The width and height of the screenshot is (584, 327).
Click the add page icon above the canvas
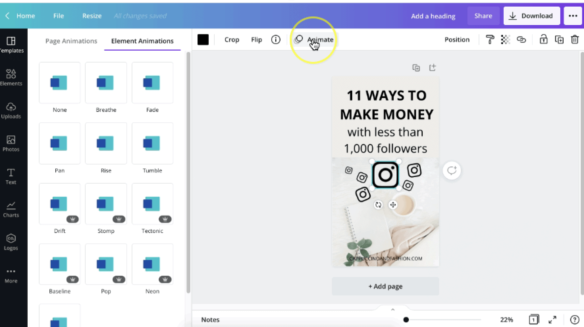pyautogui.click(x=432, y=67)
